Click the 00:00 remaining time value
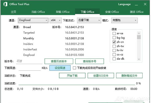151x103 pixels. click(134, 89)
